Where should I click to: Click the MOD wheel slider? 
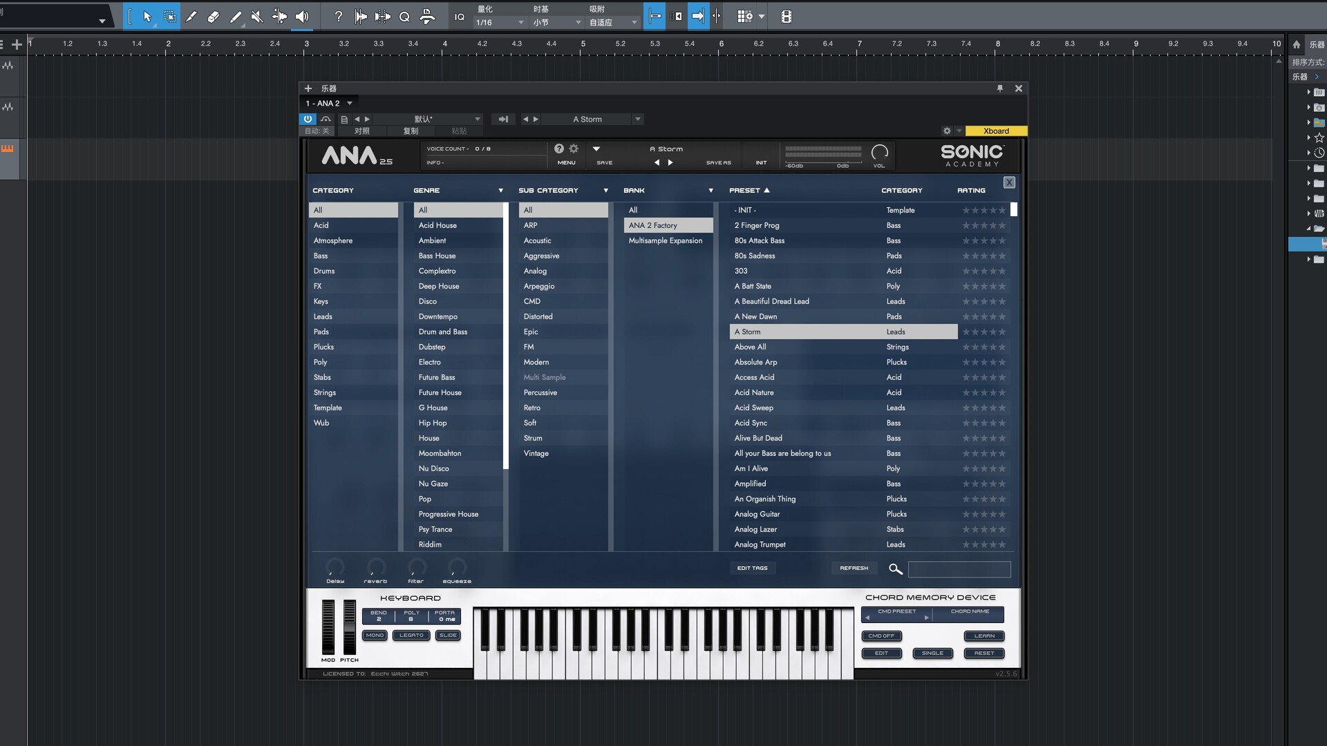point(328,627)
